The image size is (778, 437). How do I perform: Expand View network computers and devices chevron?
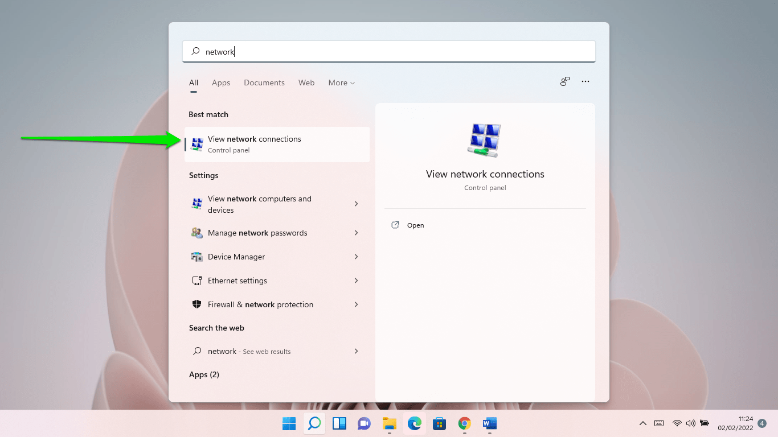356,204
